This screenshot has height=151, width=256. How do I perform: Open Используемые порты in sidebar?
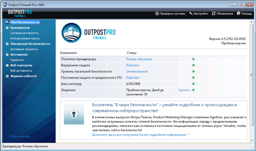(25, 38)
